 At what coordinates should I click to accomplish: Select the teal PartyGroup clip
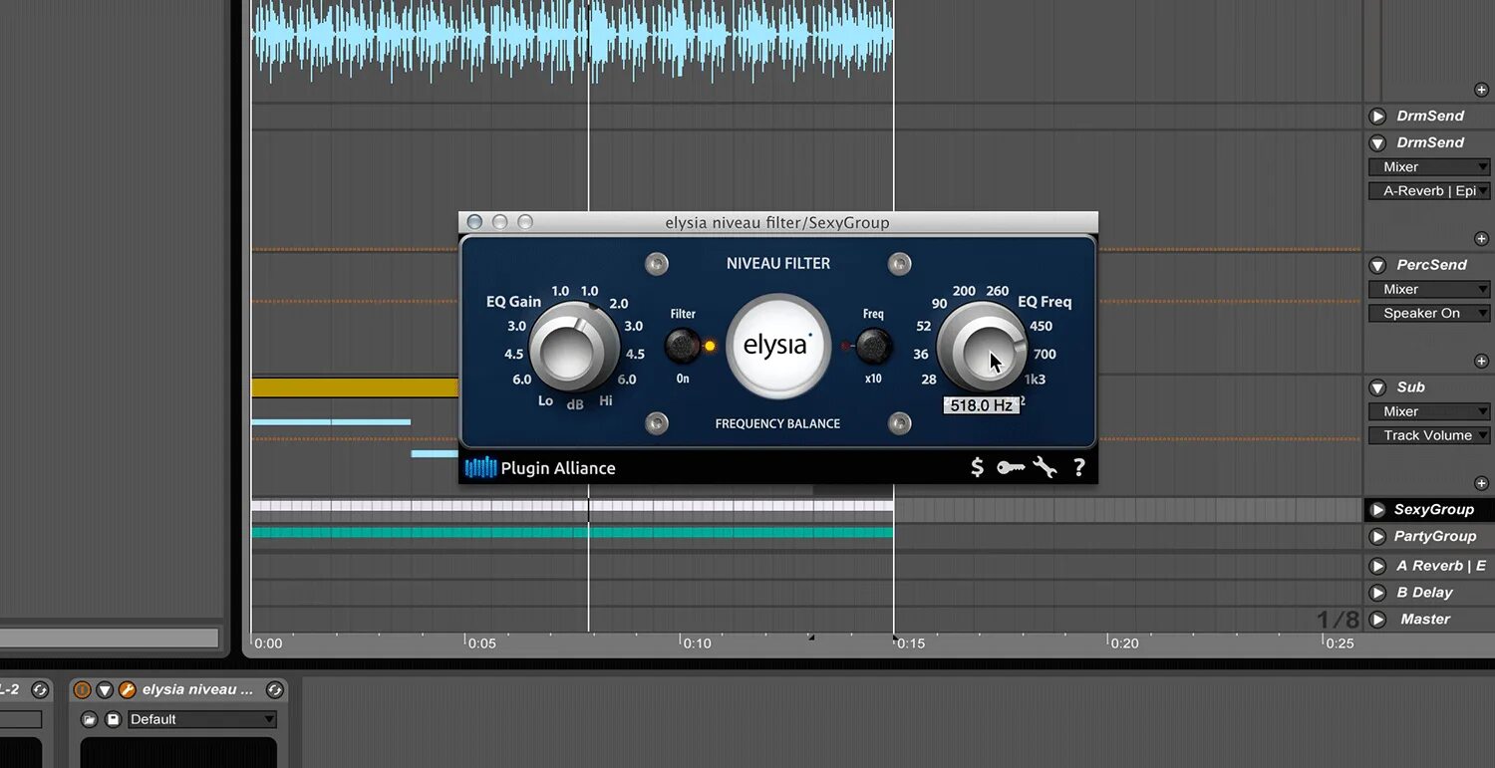click(x=572, y=533)
